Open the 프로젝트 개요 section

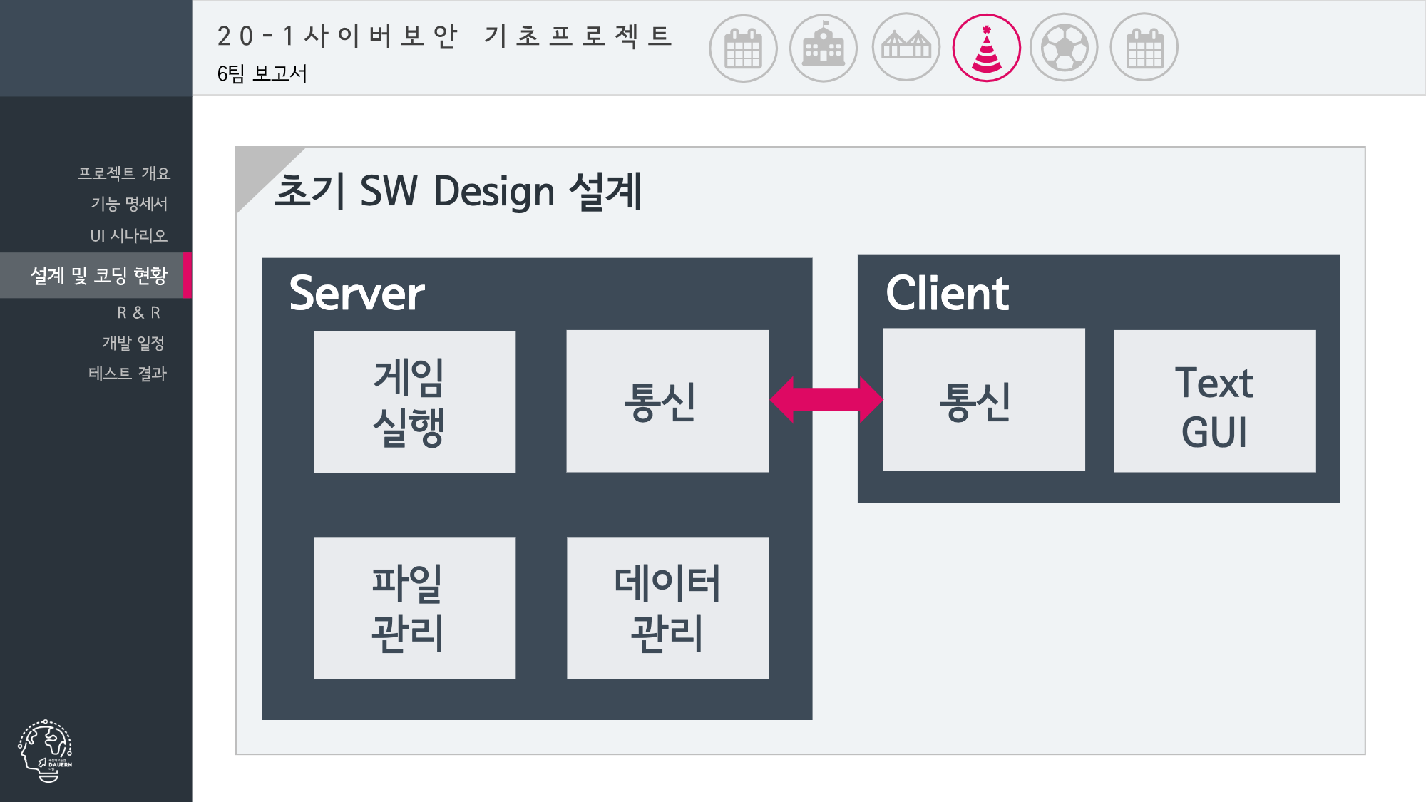pyautogui.click(x=125, y=173)
